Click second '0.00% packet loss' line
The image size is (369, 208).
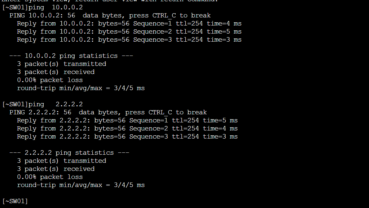[50, 177]
